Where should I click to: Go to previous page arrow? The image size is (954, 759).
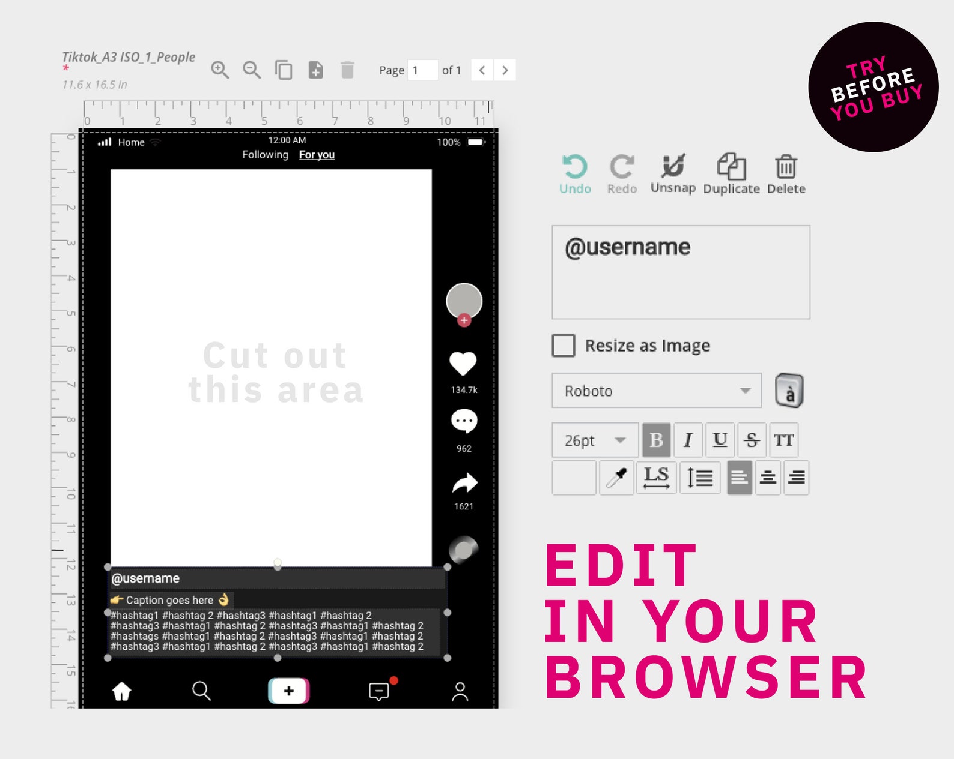(482, 70)
